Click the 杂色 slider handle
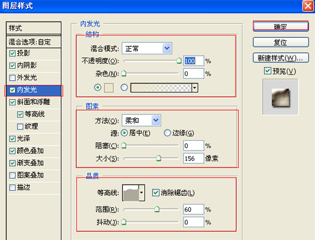The image size is (315, 240). point(123,73)
